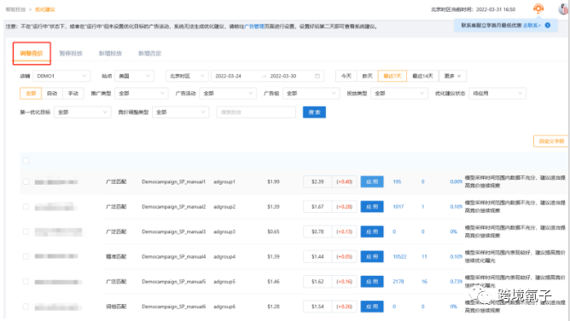Select the Democampaign_SP_manual4 campaign name

point(174,256)
